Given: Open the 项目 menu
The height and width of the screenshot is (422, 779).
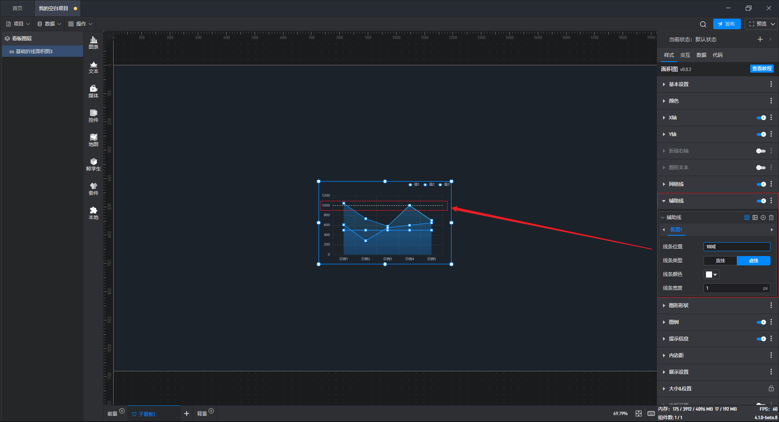Looking at the screenshot, I should point(18,24).
